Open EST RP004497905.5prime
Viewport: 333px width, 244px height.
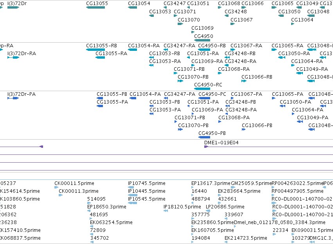click(x=297, y=191)
